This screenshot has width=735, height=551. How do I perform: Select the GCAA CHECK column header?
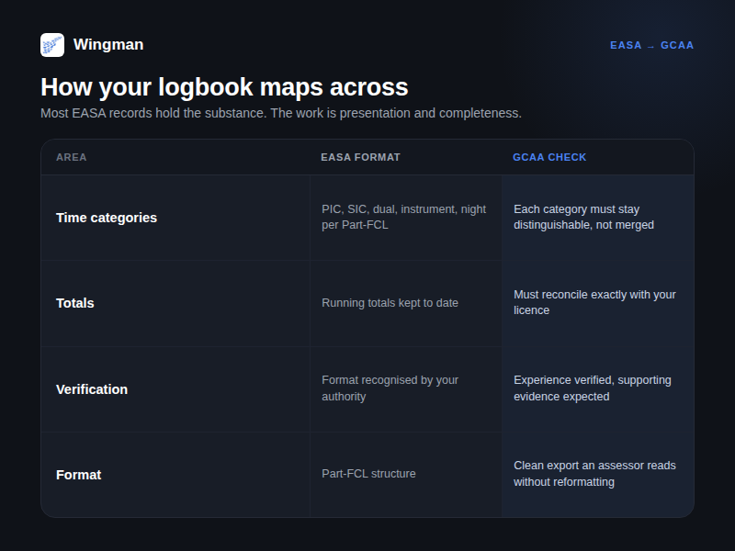click(x=549, y=157)
